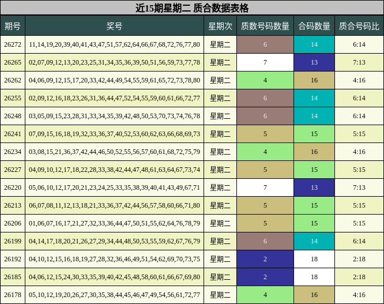Click the white 18 cell in row 26185
The image size is (384, 304).
click(x=314, y=277)
